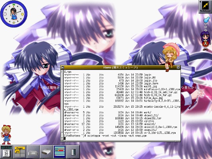Open the angled disk drive dock icon
212x159 pixels.
46,152
